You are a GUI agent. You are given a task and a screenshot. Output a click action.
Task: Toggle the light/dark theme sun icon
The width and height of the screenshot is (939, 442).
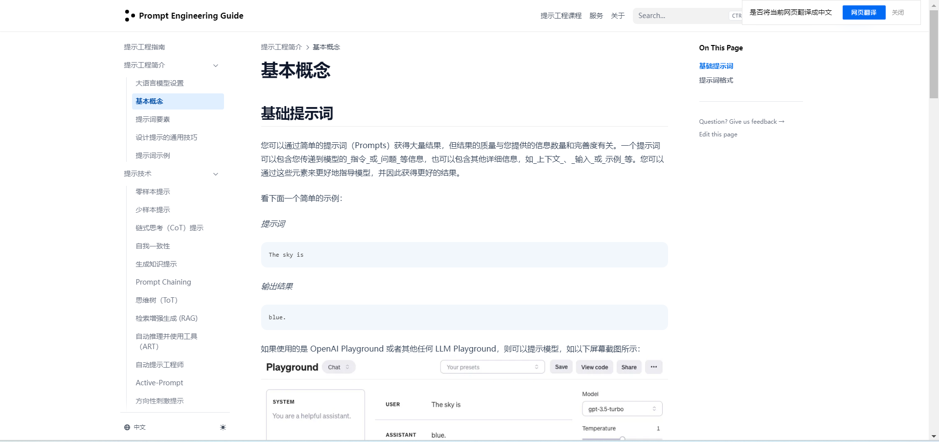coord(223,427)
